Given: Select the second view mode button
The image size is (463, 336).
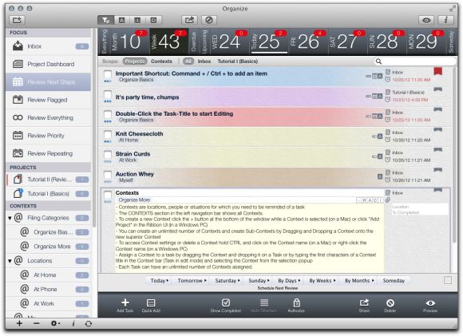Looking at the screenshot, I should [x=121, y=20].
